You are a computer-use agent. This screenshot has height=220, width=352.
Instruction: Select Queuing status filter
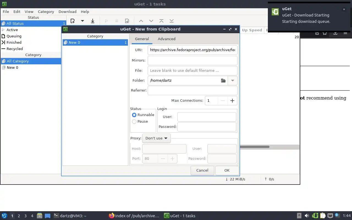click(33, 36)
